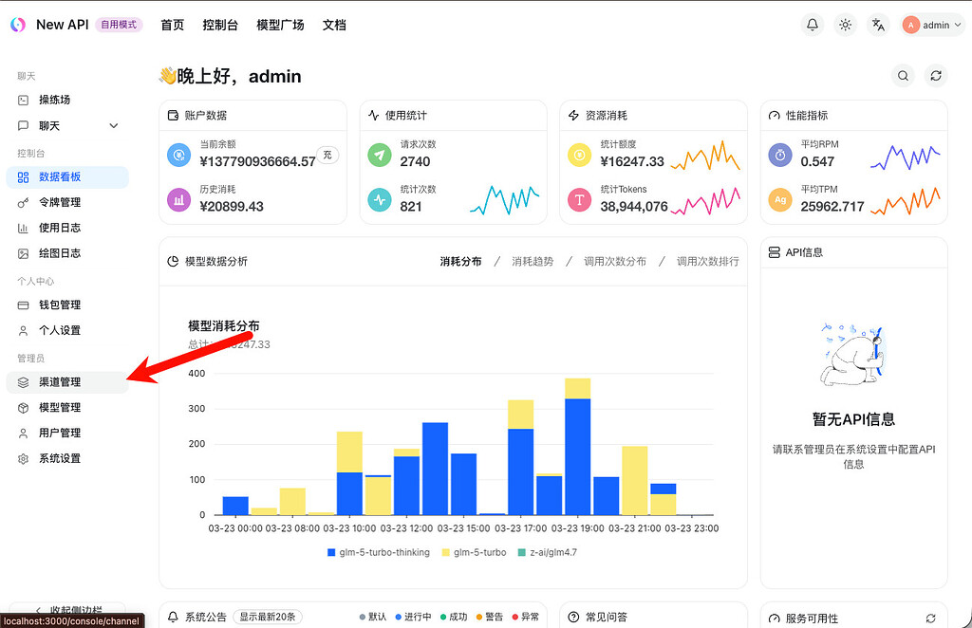Open 钱包管理 in the sidebar
Screen dimensions: 972x628
(67, 305)
